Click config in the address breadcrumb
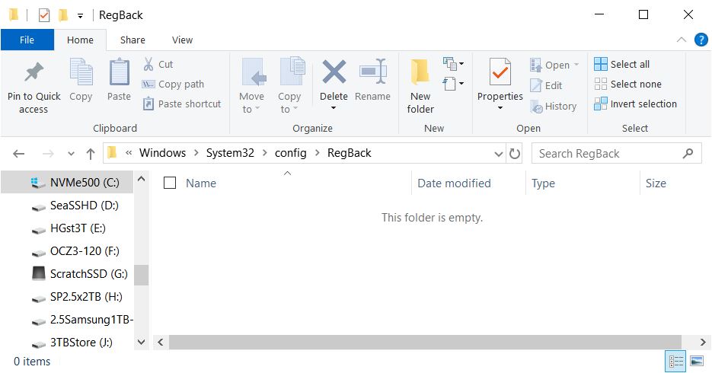 pos(291,153)
